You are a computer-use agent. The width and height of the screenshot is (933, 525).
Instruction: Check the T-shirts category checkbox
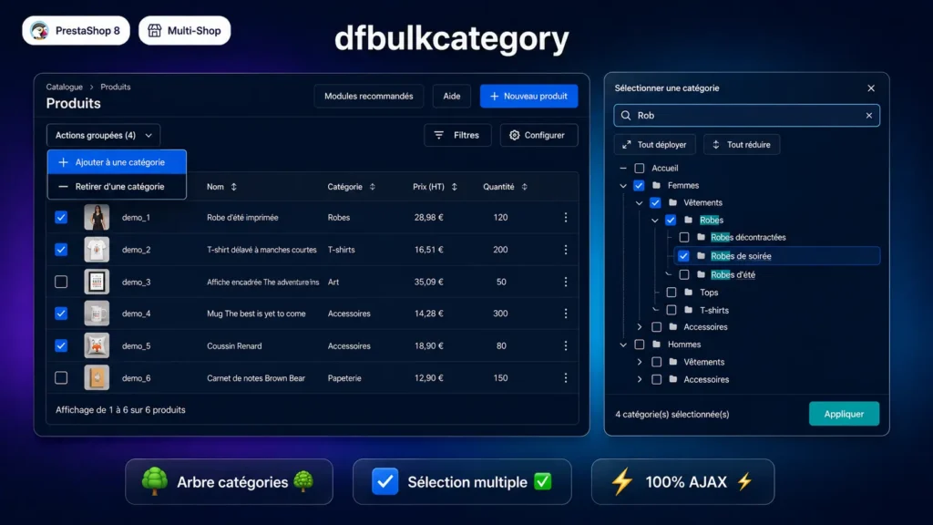(672, 310)
